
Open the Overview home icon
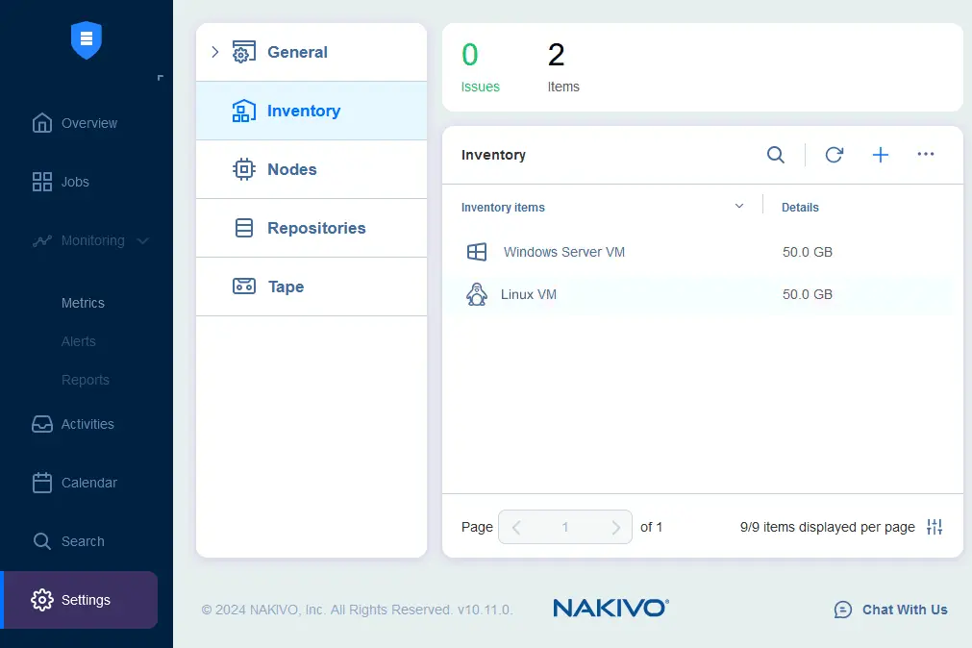coord(42,123)
